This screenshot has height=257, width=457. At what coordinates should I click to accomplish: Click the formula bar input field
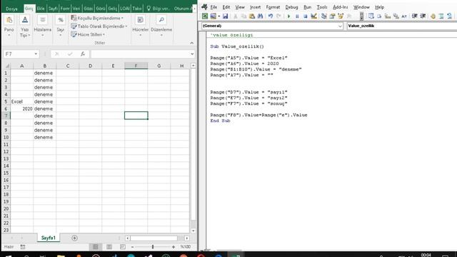click(140, 54)
